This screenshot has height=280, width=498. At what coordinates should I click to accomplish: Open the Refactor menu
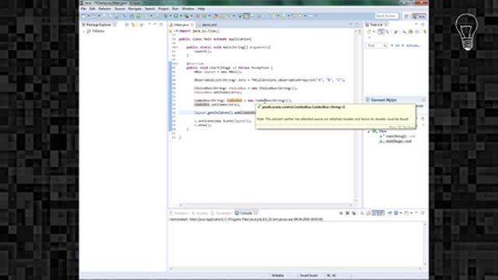[105, 9]
